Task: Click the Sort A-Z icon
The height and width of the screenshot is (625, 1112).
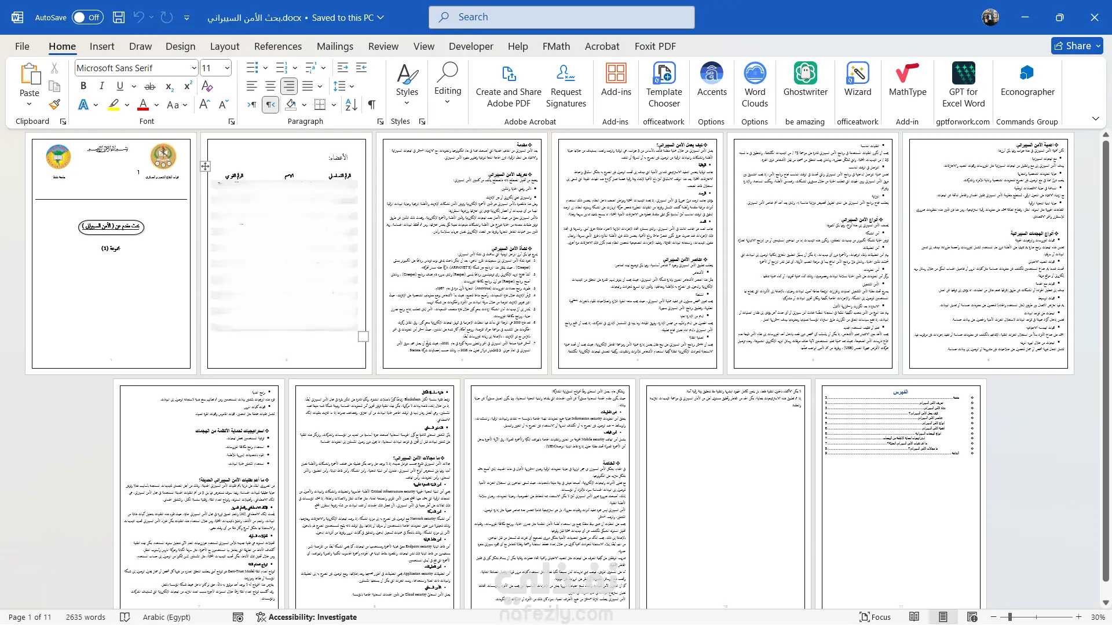Action: 351,105
